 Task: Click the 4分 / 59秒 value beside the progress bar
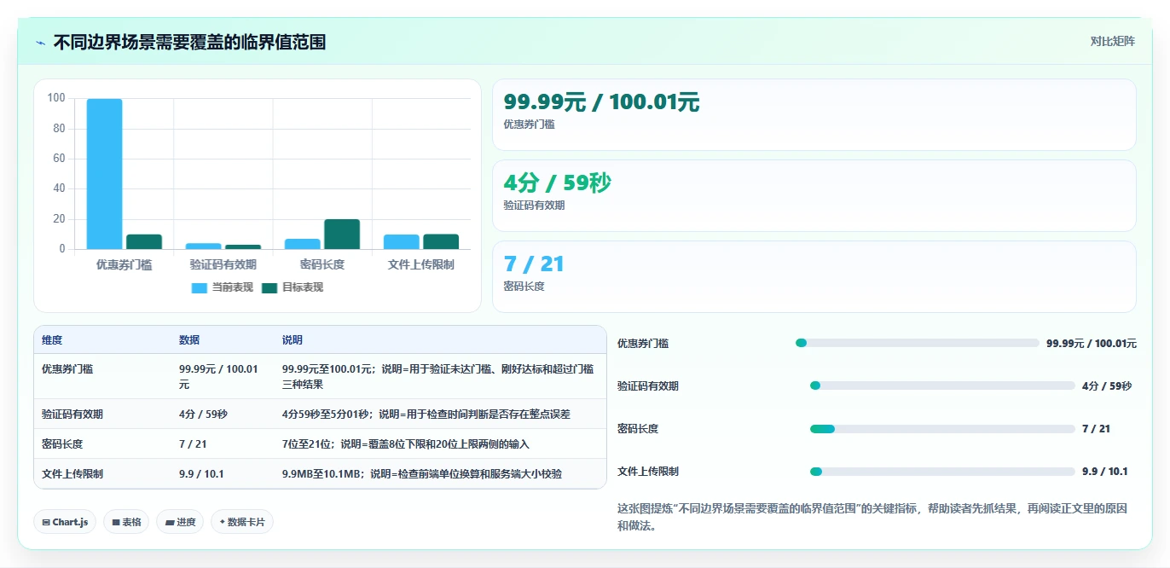click(x=1107, y=386)
